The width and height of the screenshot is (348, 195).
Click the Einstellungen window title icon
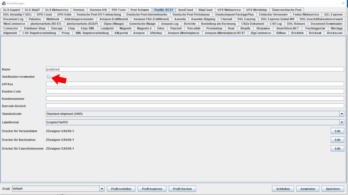point(4,3)
